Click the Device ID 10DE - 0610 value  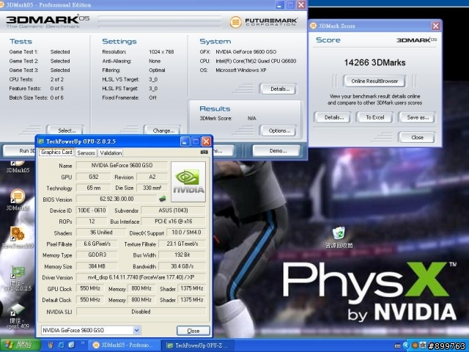92,210
